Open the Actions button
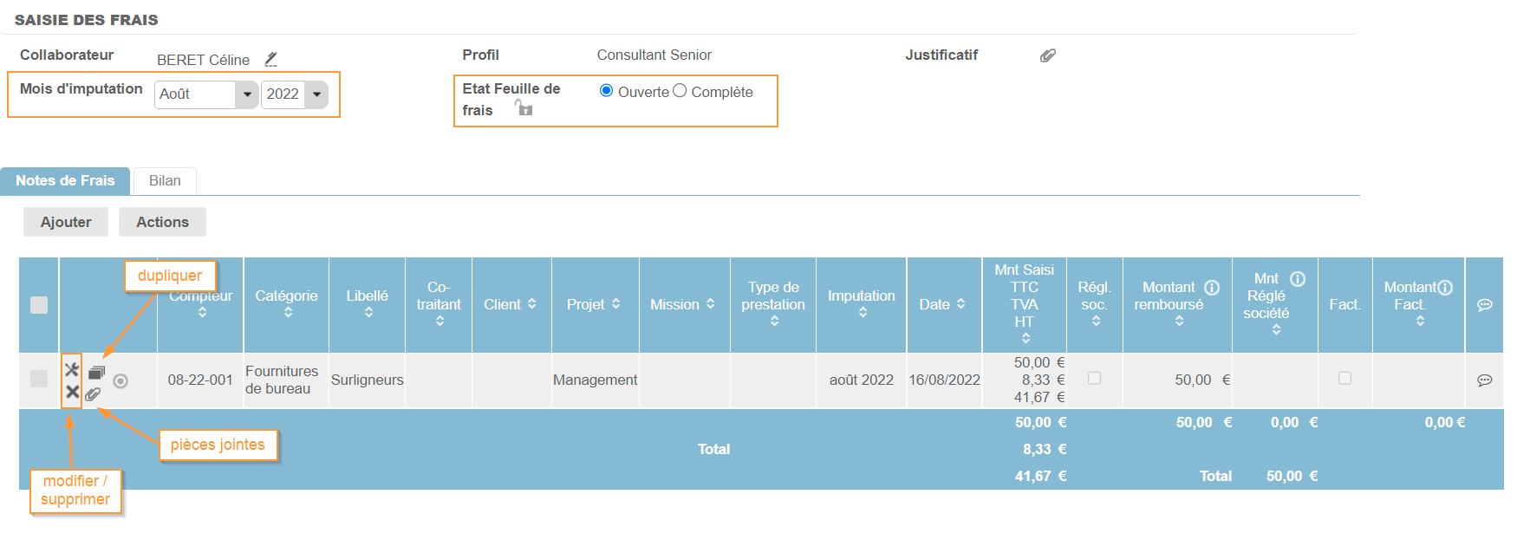This screenshot has width=1530, height=559. [162, 222]
